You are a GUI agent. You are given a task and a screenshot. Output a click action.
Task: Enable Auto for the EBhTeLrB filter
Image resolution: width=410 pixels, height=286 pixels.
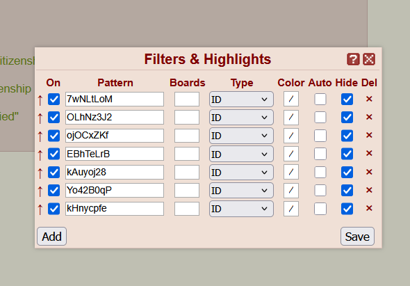click(320, 154)
